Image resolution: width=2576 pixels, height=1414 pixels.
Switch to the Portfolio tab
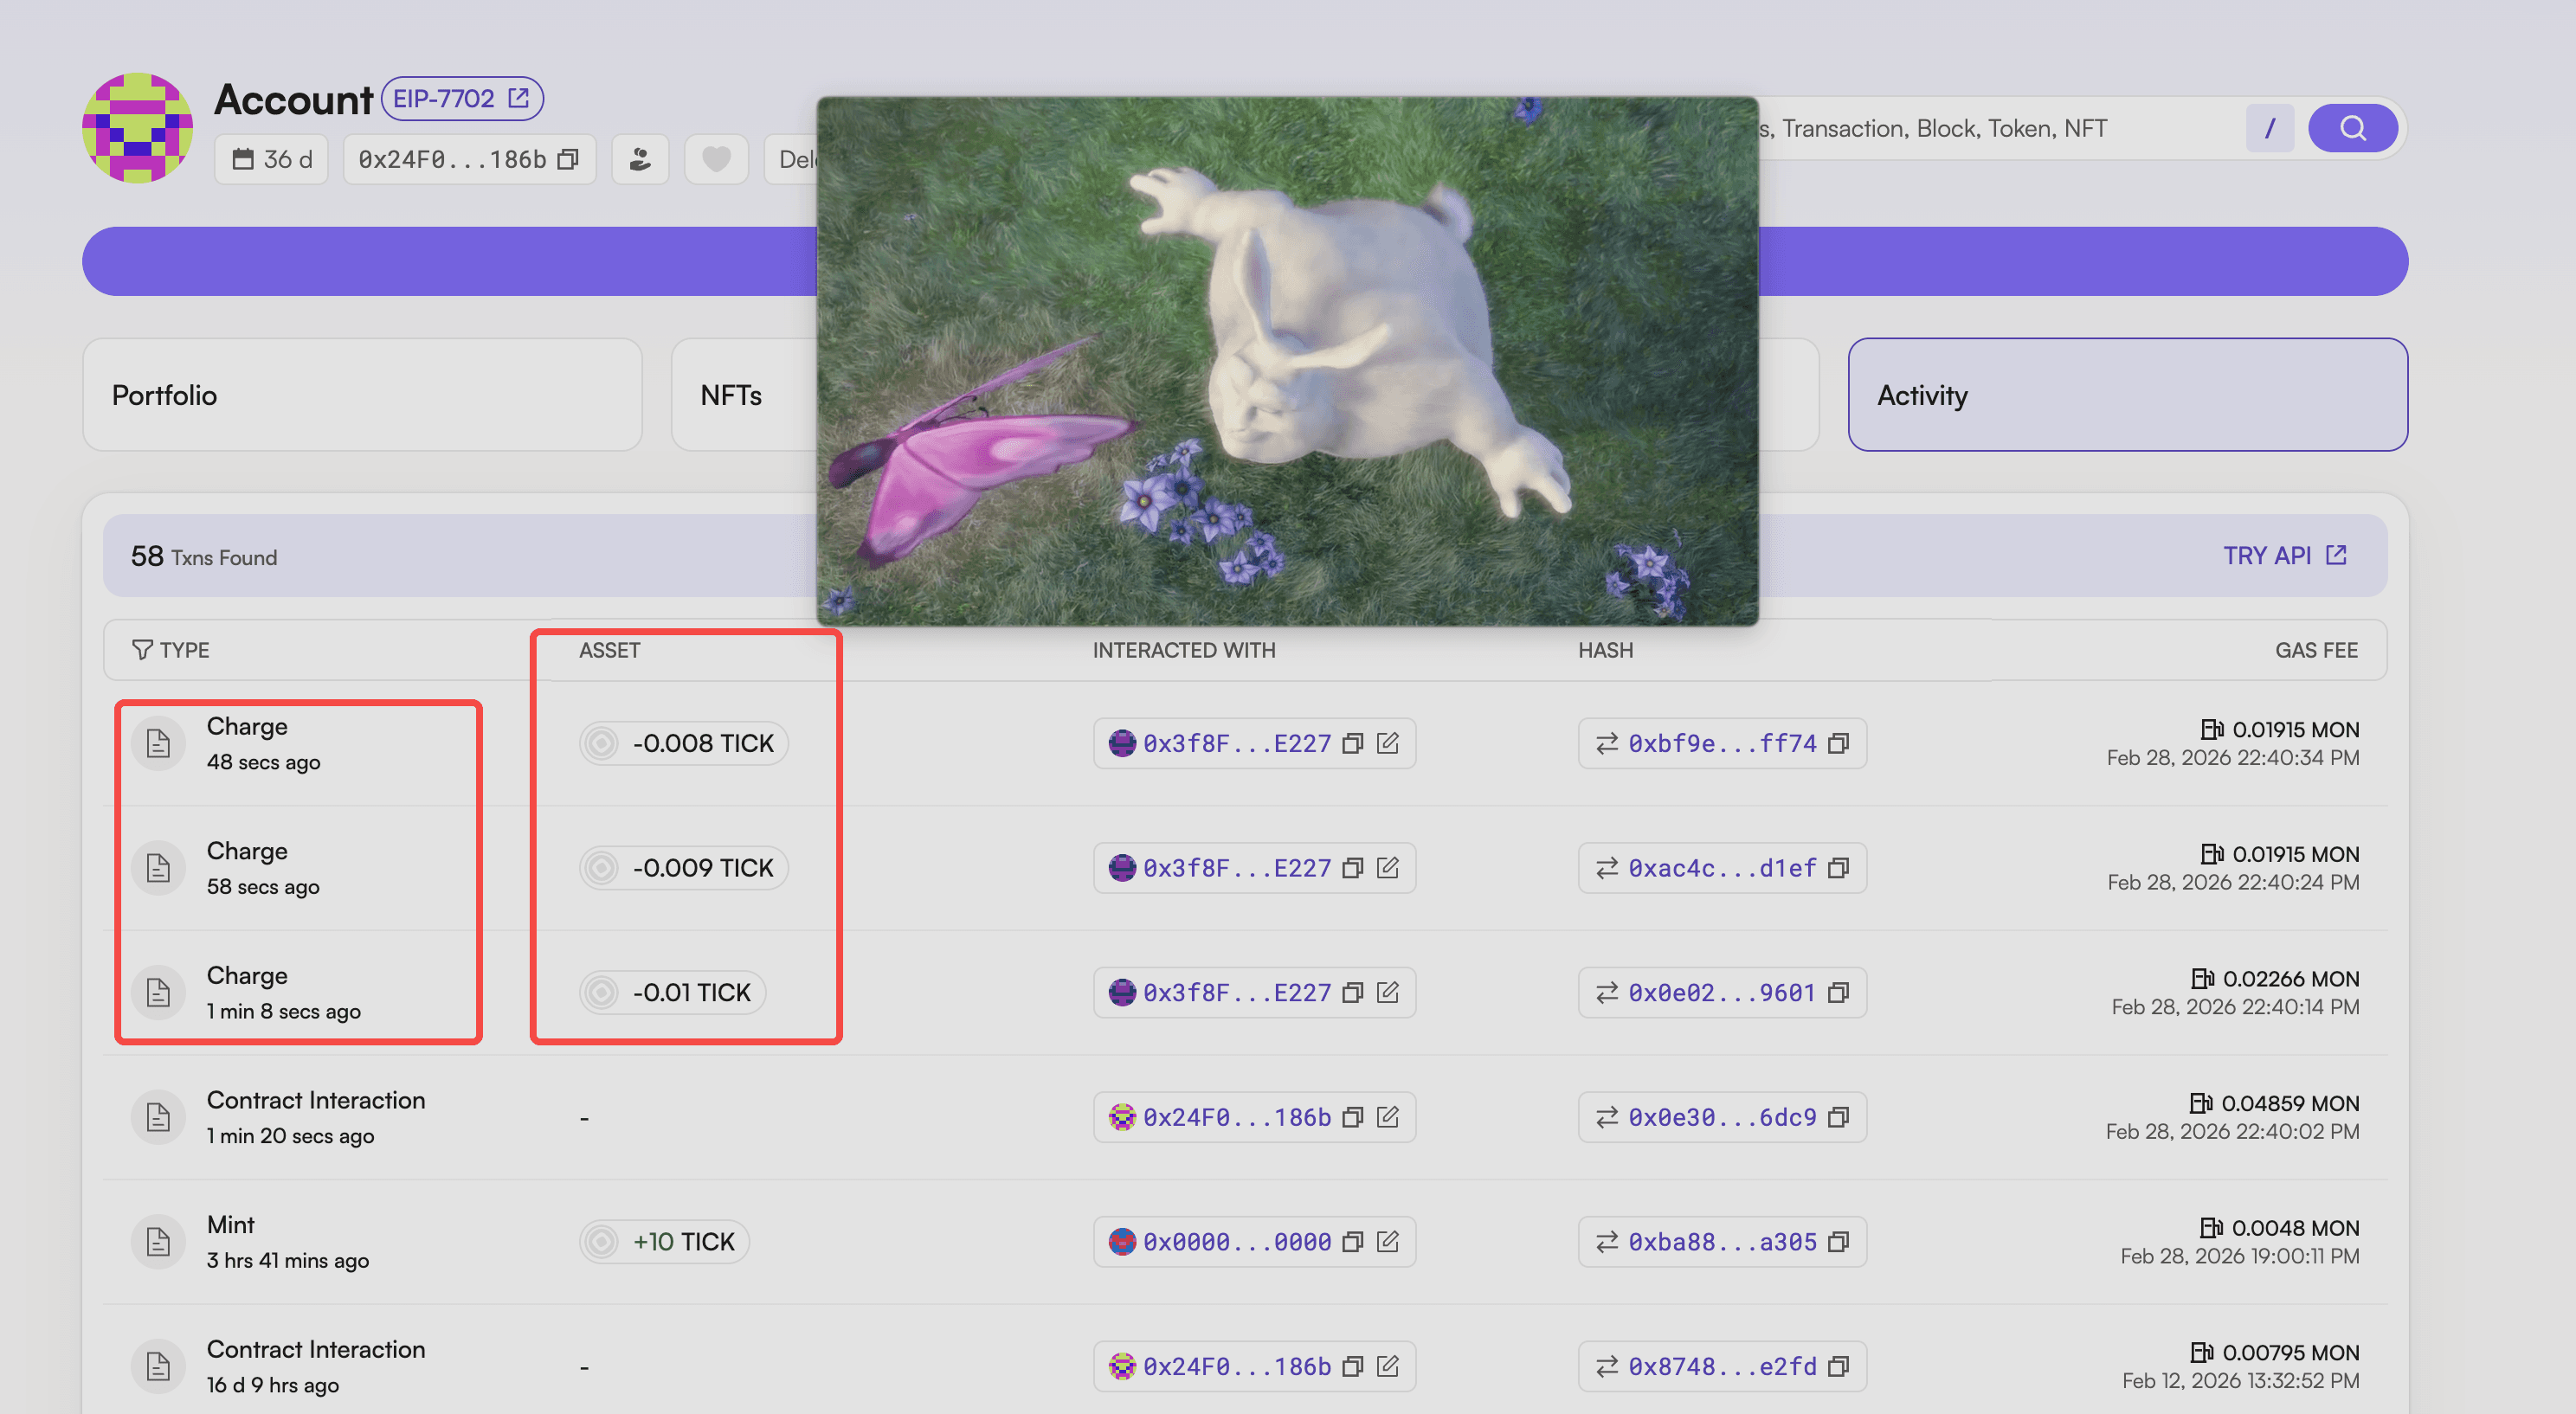[x=362, y=395]
